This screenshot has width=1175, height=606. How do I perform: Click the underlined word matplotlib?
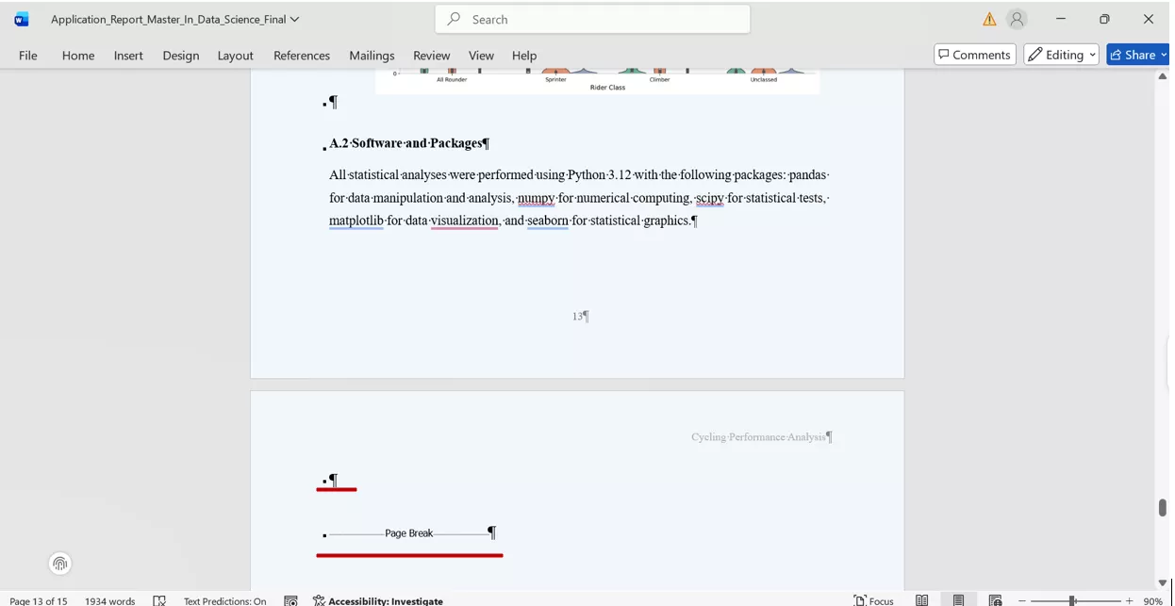point(356,221)
